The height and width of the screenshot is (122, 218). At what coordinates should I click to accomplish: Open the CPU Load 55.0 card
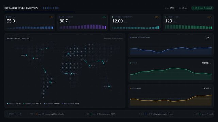pos(30,22)
